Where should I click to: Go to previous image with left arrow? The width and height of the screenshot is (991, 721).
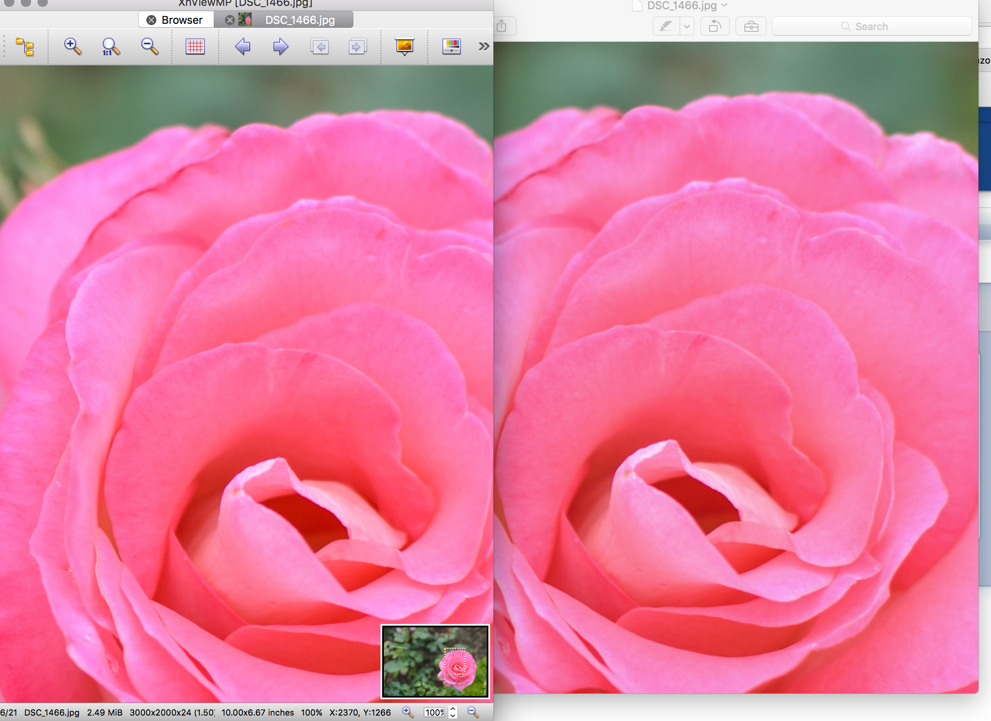click(x=243, y=46)
